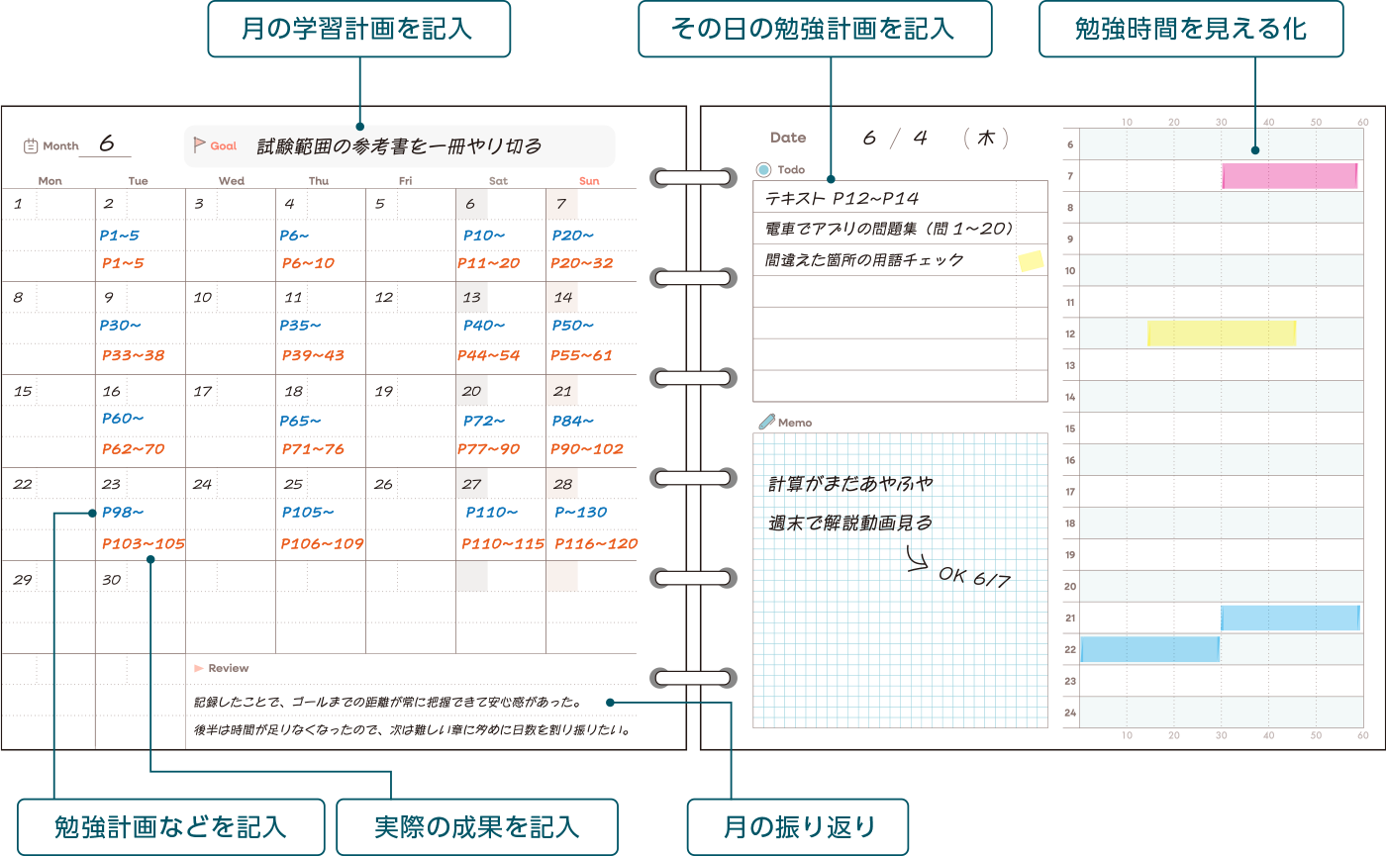Click the orange entry P33~38
Viewport: 1386px width, 856px height.
point(134,355)
